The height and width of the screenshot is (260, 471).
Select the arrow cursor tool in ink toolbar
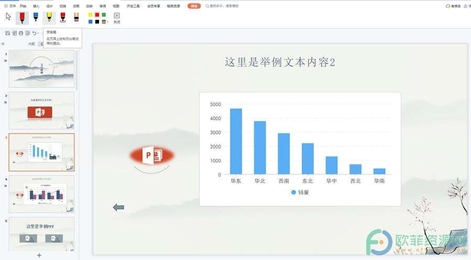pos(8,17)
